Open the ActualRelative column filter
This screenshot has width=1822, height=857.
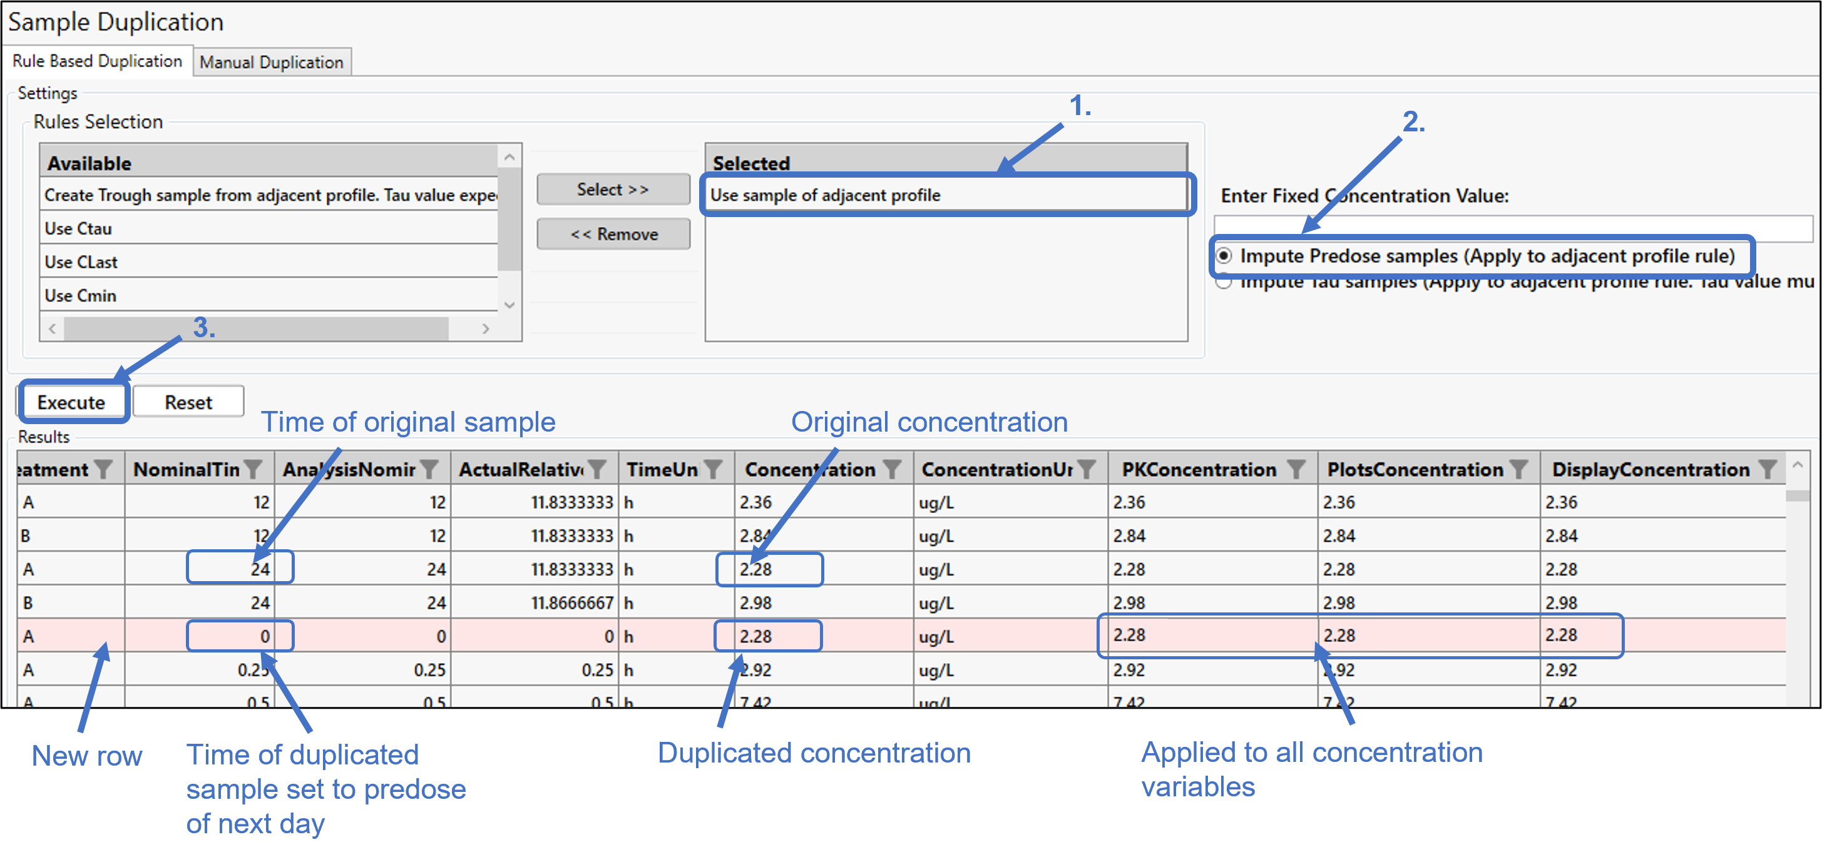tap(598, 470)
